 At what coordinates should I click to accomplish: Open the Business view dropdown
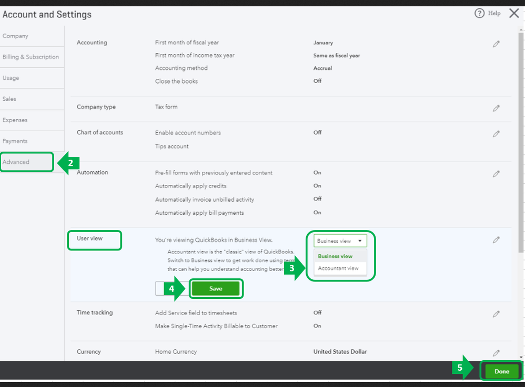tap(340, 240)
